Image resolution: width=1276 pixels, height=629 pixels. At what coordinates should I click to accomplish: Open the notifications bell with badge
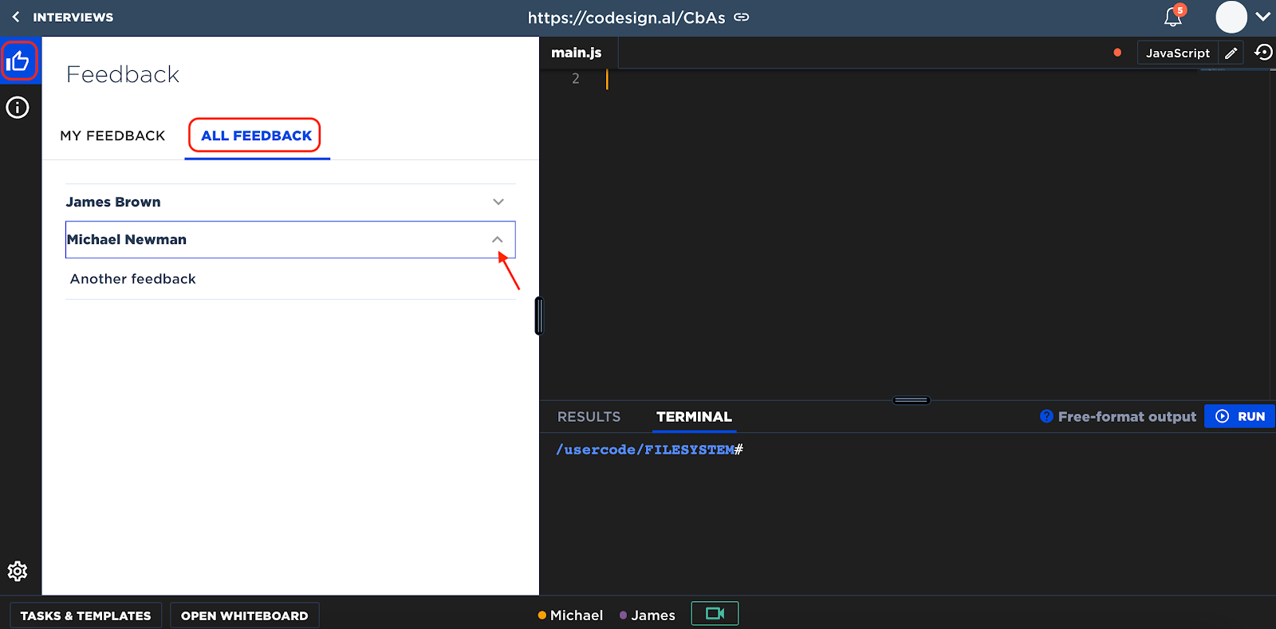coord(1174,15)
